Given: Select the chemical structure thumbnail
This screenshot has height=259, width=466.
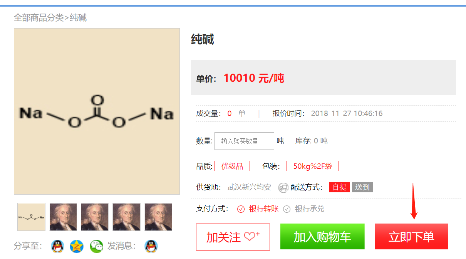Looking at the screenshot, I should coord(31,217).
